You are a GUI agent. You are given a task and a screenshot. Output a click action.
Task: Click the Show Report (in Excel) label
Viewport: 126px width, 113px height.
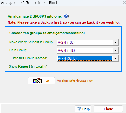[28, 66]
